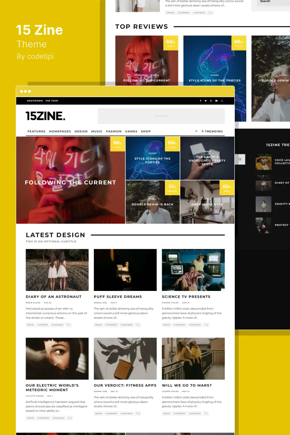Click the 66% score badge on Following the Current
The image size is (290, 435).
pos(118,144)
